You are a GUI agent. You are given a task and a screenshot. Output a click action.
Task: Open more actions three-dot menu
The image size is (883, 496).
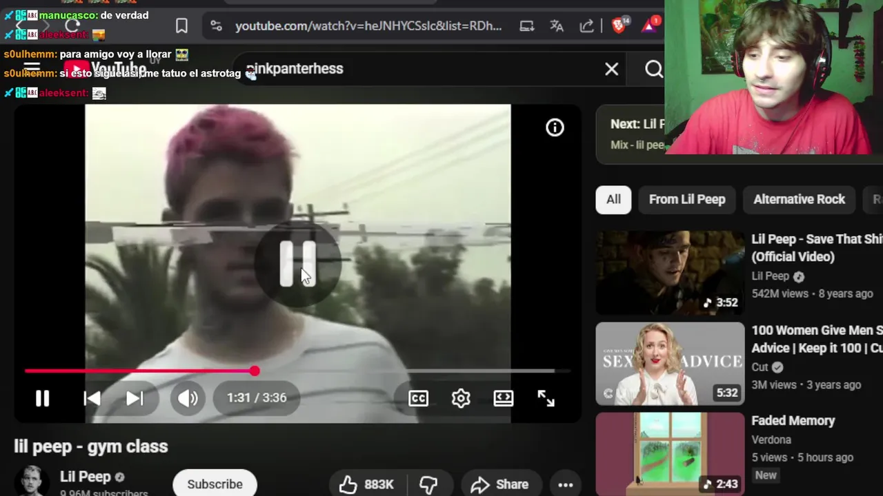click(x=565, y=485)
